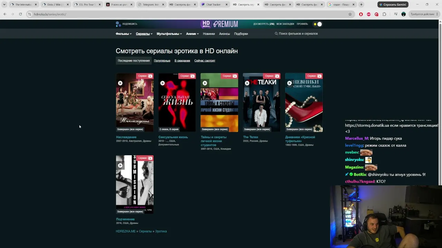Select the Сейчас смотрят filter tab
This screenshot has width=442, height=248.
(x=205, y=61)
